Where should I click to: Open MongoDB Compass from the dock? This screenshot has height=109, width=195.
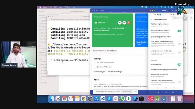click(x=129, y=99)
